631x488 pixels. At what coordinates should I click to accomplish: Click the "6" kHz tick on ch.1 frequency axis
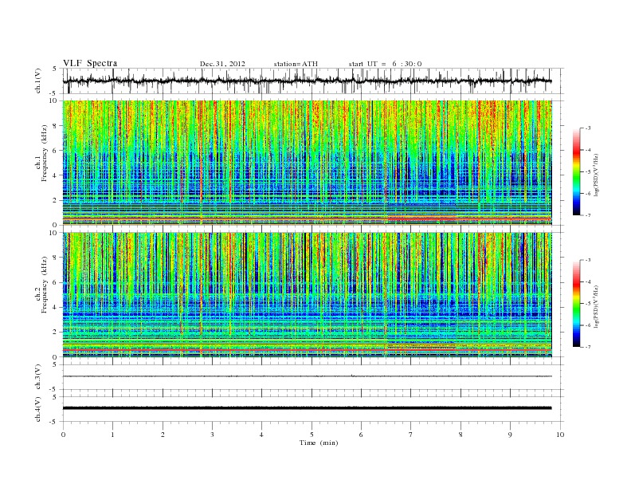(x=56, y=151)
